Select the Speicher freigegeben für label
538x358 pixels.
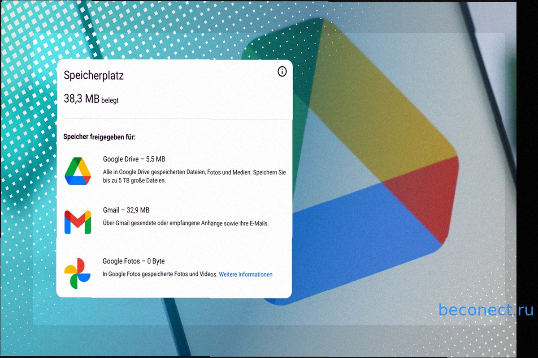[x=100, y=137]
